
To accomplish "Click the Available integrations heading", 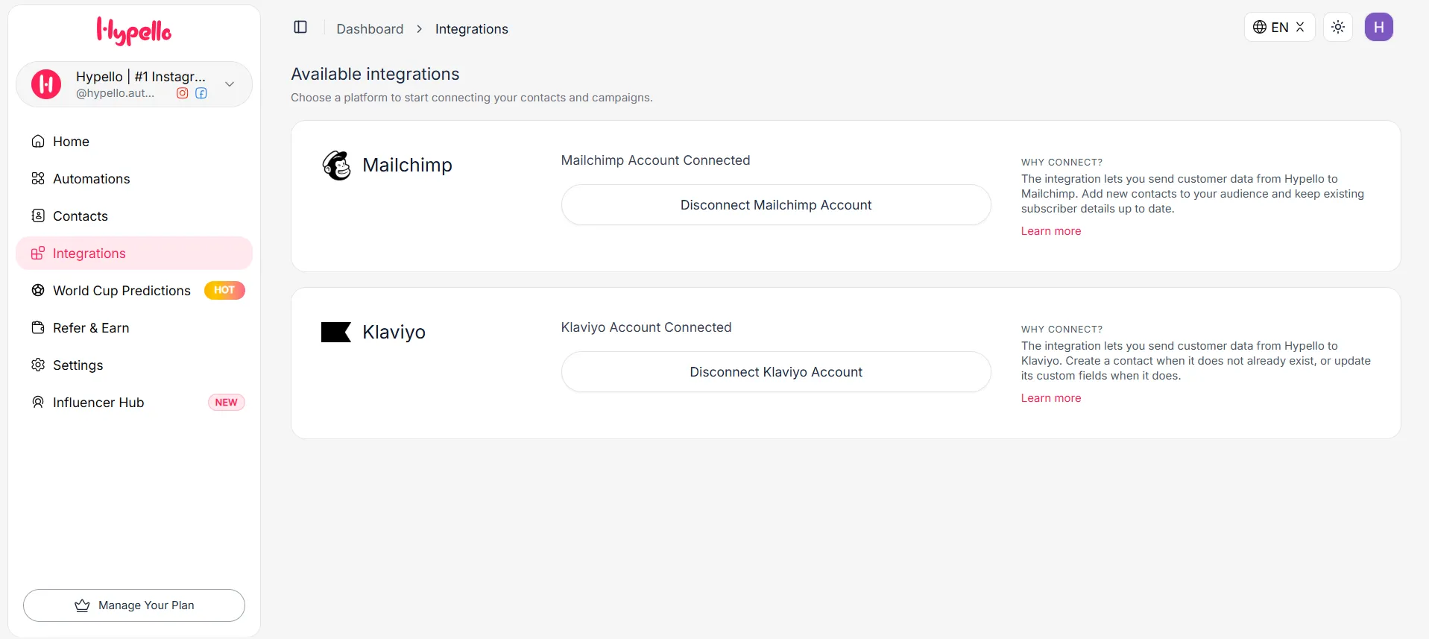I will [x=375, y=75].
